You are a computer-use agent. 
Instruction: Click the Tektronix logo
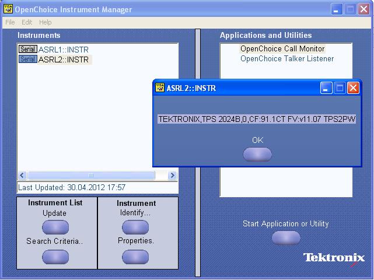[334, 258]
